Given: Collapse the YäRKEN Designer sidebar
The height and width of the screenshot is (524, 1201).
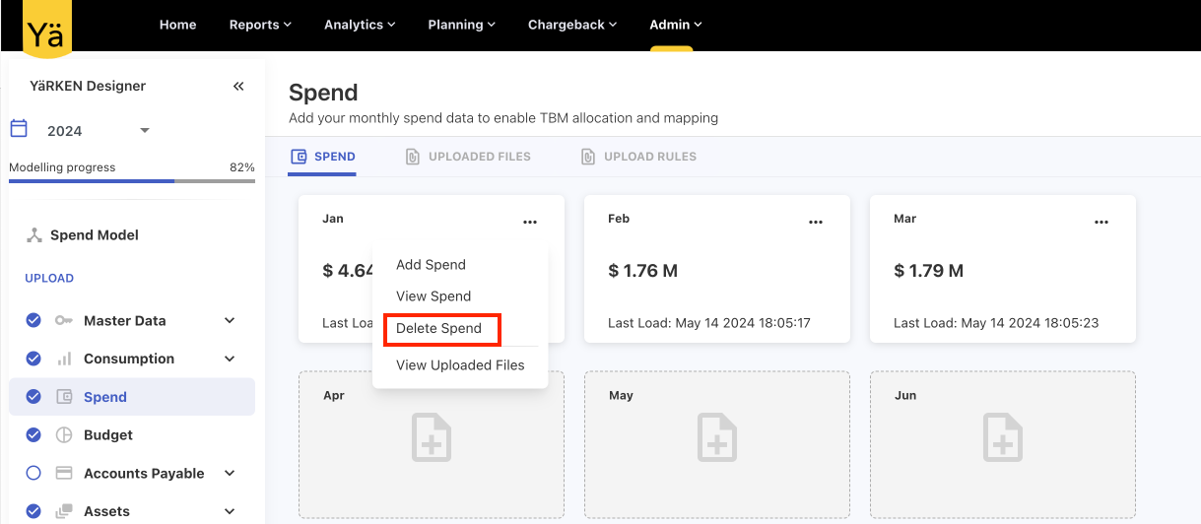Looking at the screenshot, I should tap(238, 87).
